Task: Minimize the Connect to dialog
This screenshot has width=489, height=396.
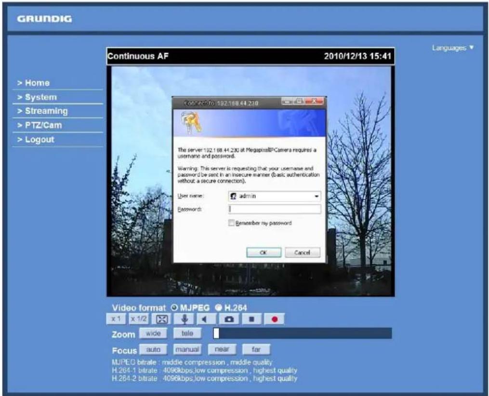Action: tap(287, 101)
